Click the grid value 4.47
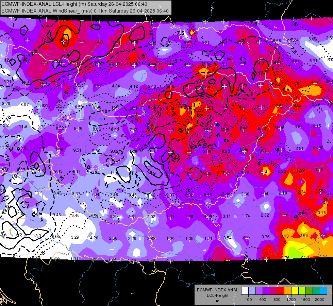Image resolution: width=333 pixels, height=306 pixels. tap(170, 260)
